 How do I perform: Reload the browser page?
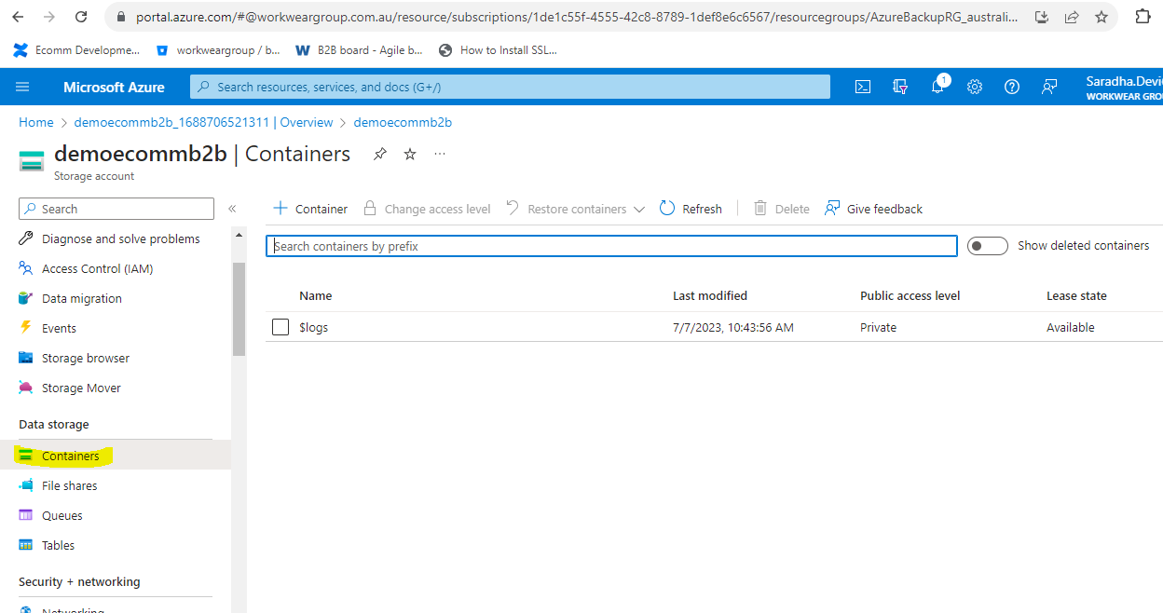point(81,17)
